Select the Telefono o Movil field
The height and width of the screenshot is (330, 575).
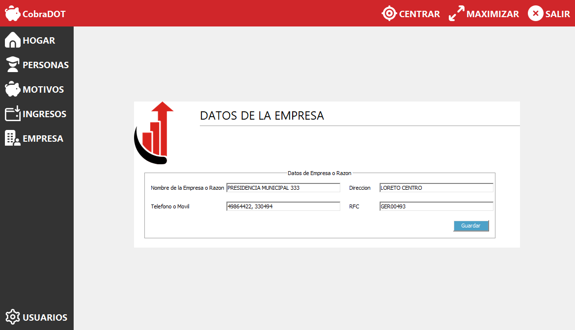pos(283,206)
